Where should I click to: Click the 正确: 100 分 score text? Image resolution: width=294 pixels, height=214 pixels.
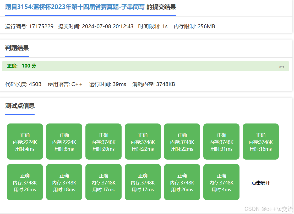tap(21, 66)
